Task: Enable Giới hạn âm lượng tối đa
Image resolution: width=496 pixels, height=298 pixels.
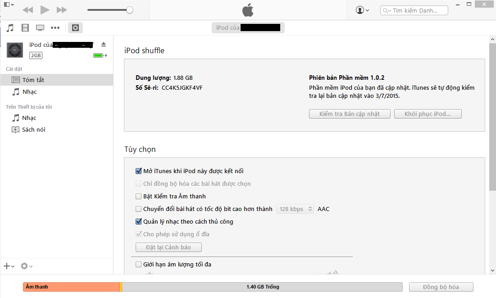Action: (139, 265)
